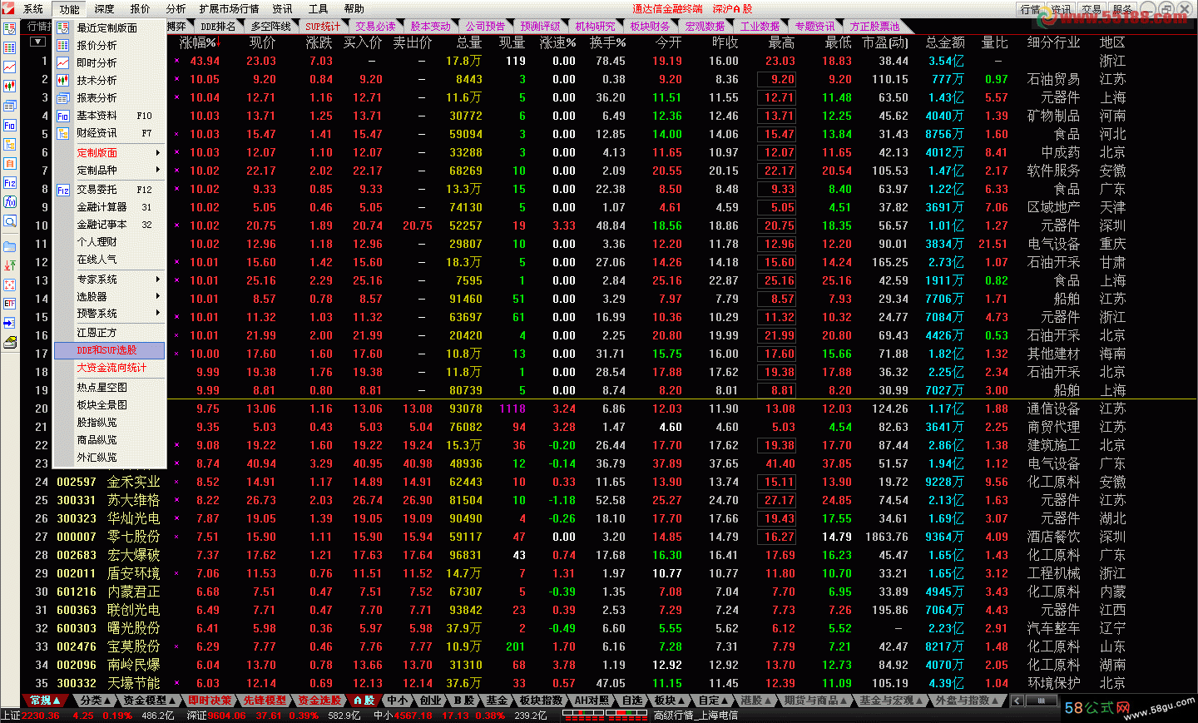Switch to the DDE排名 tab
Screen dimensions: 1198x723
[218, 27]
